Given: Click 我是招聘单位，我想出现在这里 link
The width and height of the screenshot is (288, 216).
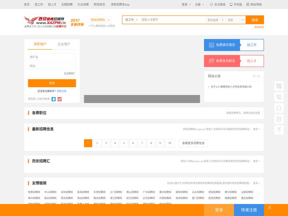Looking at the screenshot, I should tap(243, 113).
